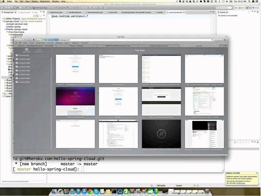Click the Package Explorer horizontal scrollbar
This screenshot has width=261, height=196.
15,181
